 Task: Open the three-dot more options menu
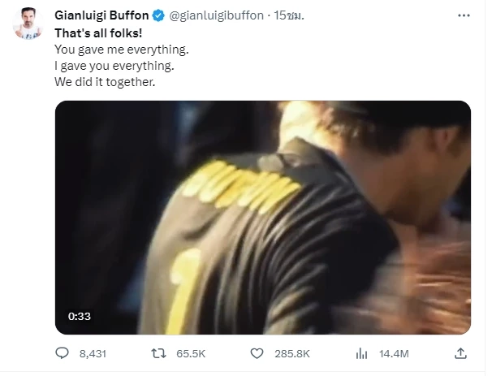(463, 15)
